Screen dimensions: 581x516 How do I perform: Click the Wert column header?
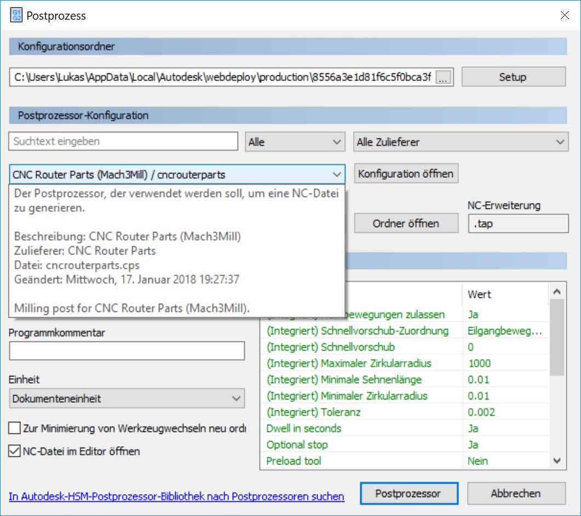(x=505, y=294)
